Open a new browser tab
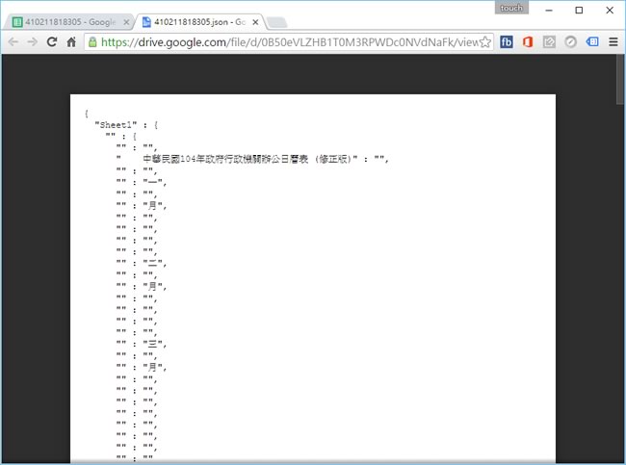626x465 pixels. coord(276,23)
